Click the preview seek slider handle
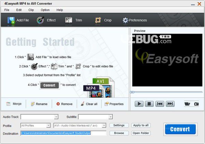 pos(132,92)
